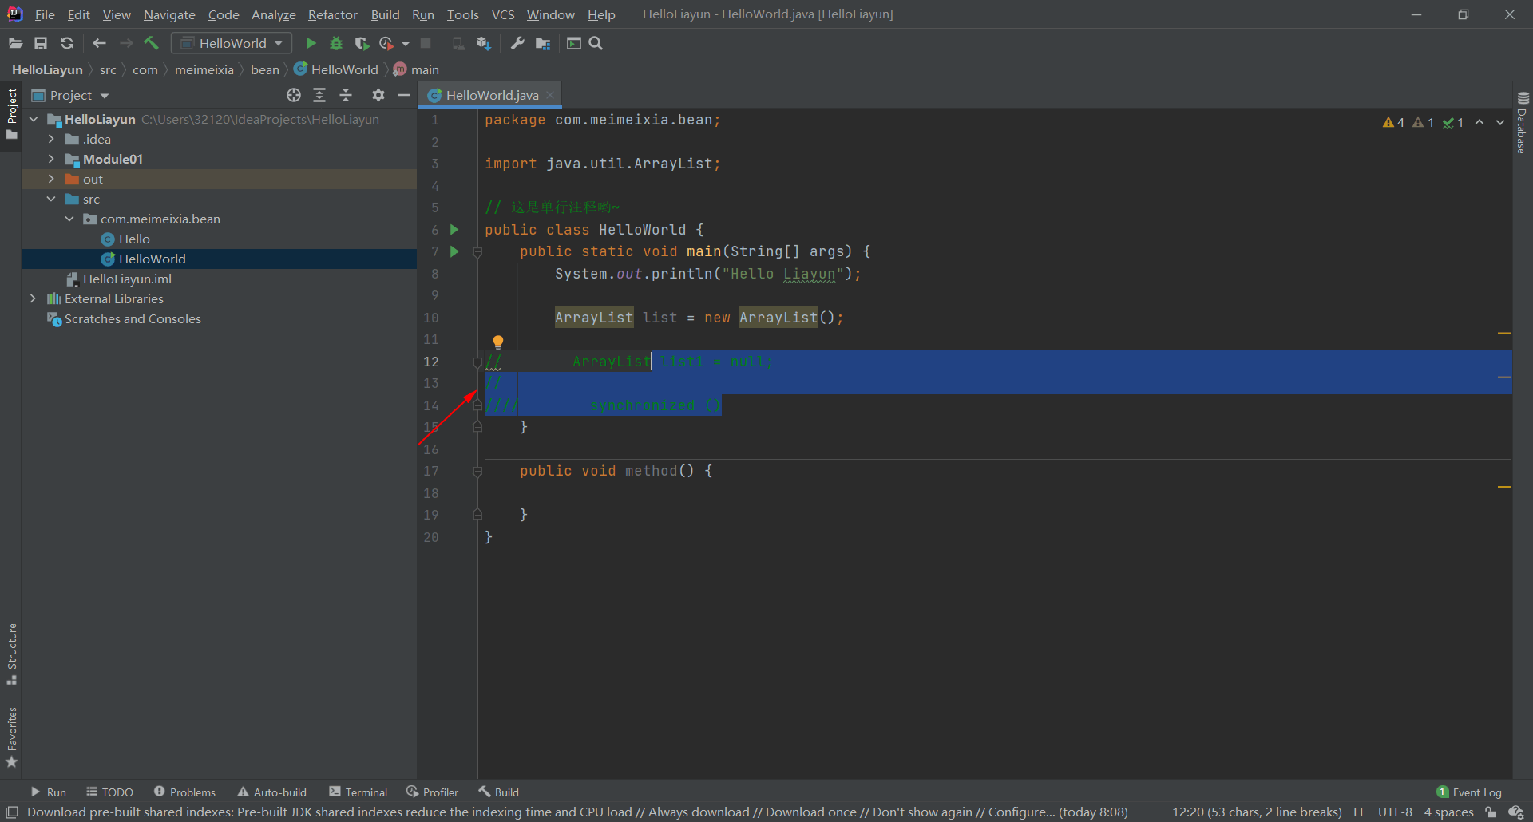Open the Build menu
The image size is (1533, 822).
pyautogui.click(x=385, y=14)
